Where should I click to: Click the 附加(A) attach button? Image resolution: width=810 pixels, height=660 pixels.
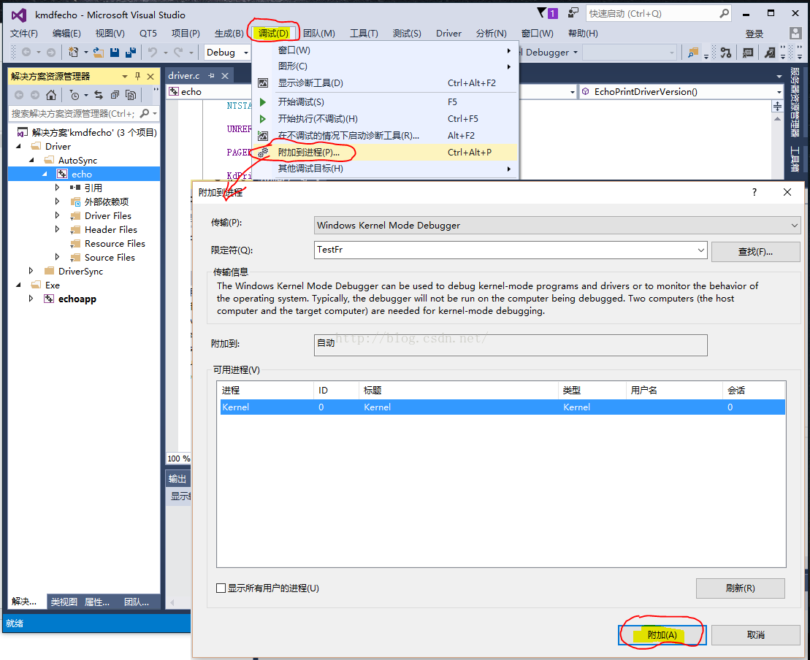coord(662,634)
